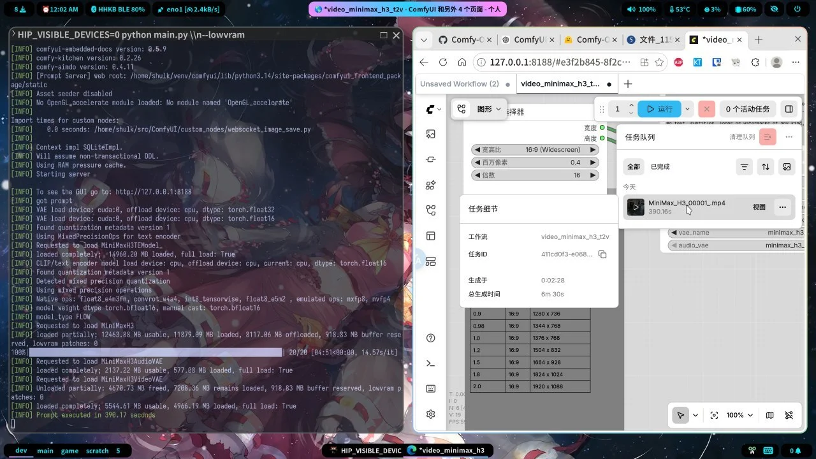Decrease 宽高比 with left arrow
The width and height of the screenshot is (816, 459).
476,150
